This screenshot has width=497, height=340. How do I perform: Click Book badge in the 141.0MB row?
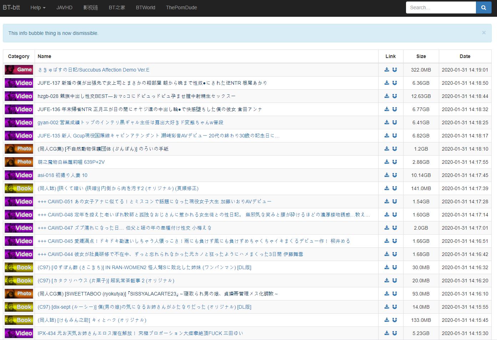(x=19, y=188)
